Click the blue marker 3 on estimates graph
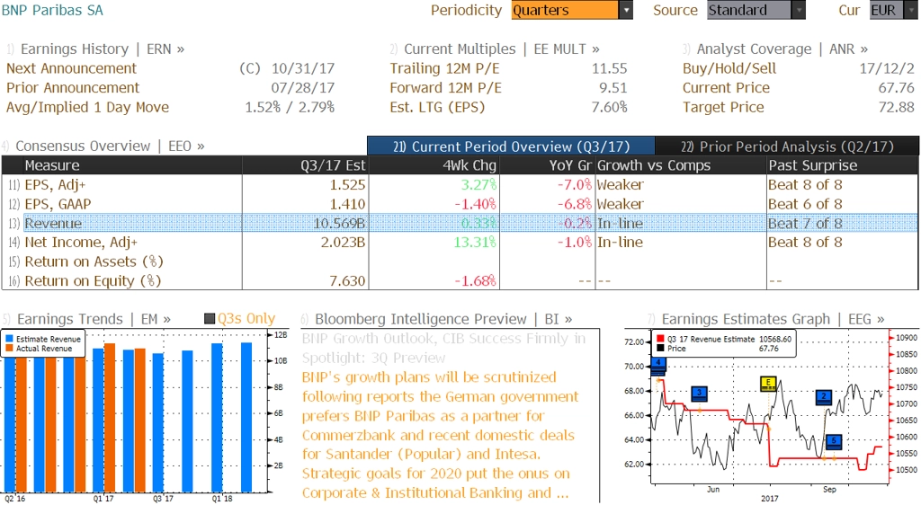 (x=699, y=393)
